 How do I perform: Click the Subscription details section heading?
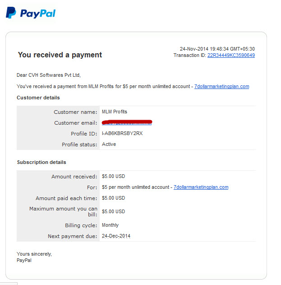click(41, 162)
